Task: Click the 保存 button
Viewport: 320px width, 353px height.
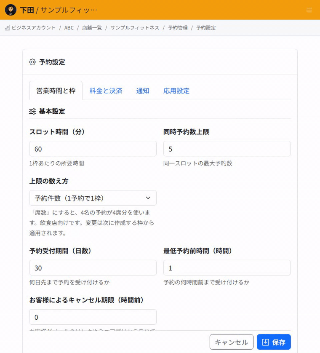Action: 274,342
